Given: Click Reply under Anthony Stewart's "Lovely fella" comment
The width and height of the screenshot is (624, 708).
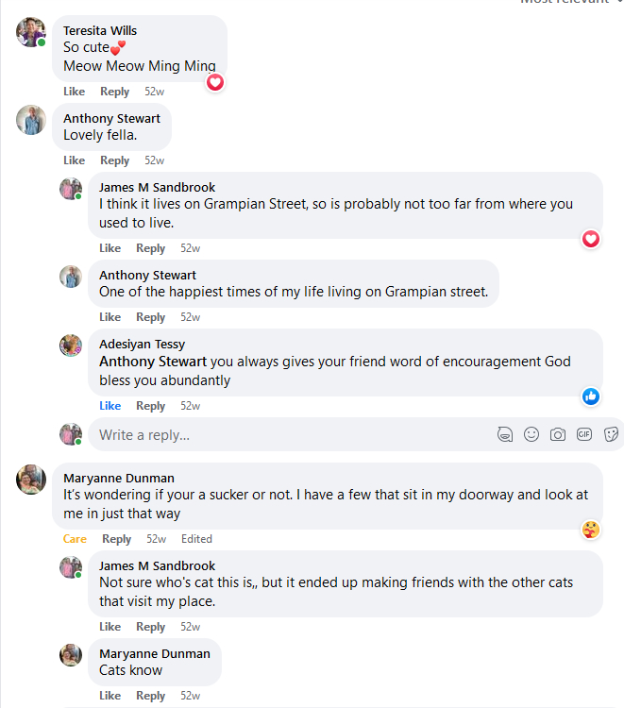Looking at the screenshot, I should (114, 160).
